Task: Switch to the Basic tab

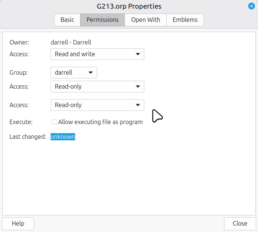Action: 67,20
